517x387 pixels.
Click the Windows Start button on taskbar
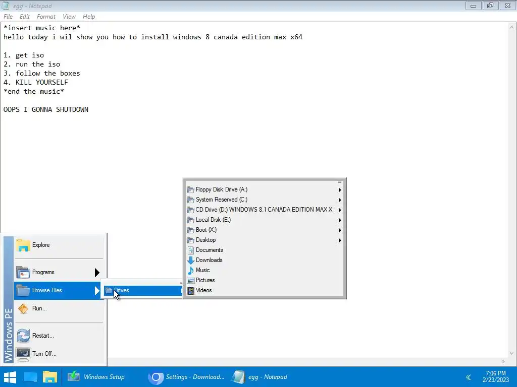(x=10, y=377)
